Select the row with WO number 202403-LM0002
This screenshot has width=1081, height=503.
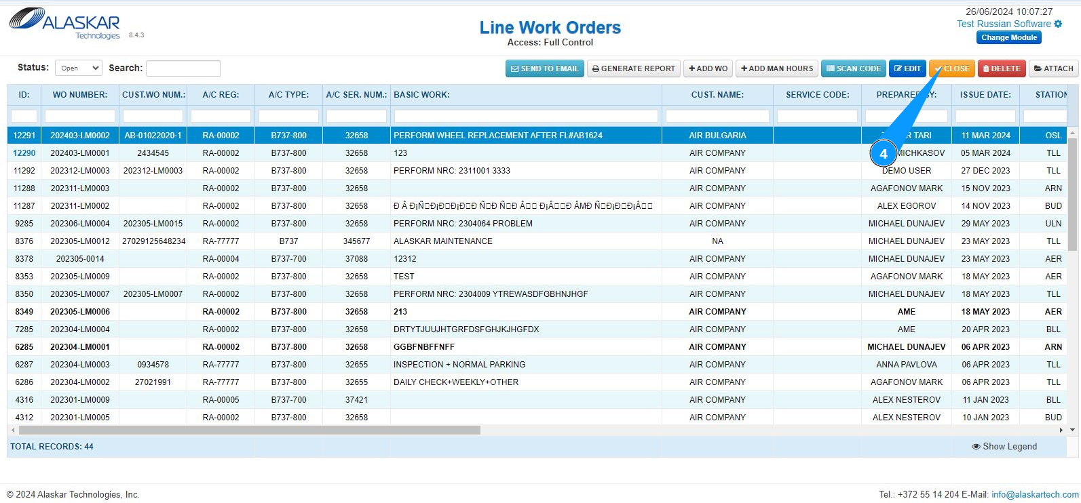point(537,136)
